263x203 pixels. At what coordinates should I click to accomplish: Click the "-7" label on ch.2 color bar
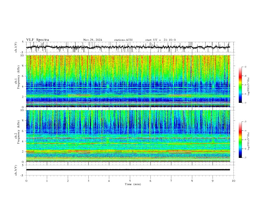(245, 158)
